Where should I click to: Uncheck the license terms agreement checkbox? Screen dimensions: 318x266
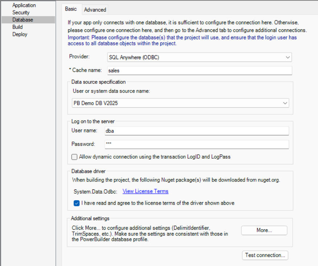[77, 203]
